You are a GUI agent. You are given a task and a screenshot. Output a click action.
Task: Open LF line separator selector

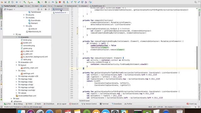[155, 107]
